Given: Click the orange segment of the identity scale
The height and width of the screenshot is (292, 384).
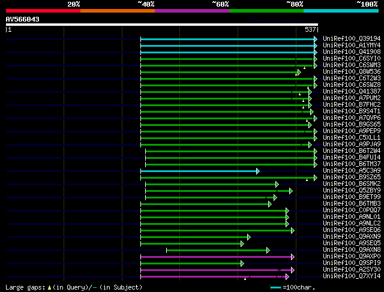Looking at the screenshot, I should [x=118, y=11].
